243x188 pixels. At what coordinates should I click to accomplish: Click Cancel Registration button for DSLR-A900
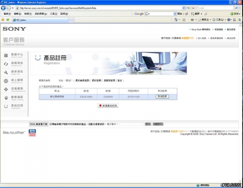click(x=162, y=97)
